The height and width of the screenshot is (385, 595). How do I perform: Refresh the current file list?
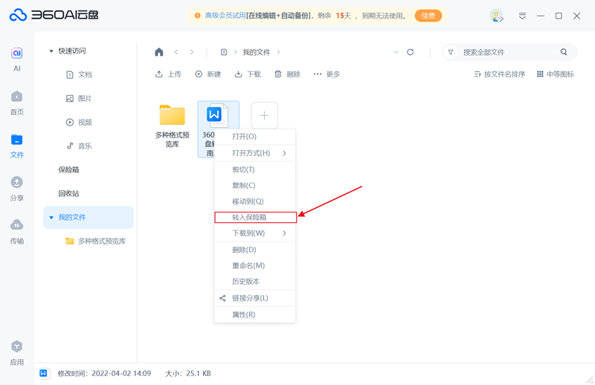coord(410,52)
